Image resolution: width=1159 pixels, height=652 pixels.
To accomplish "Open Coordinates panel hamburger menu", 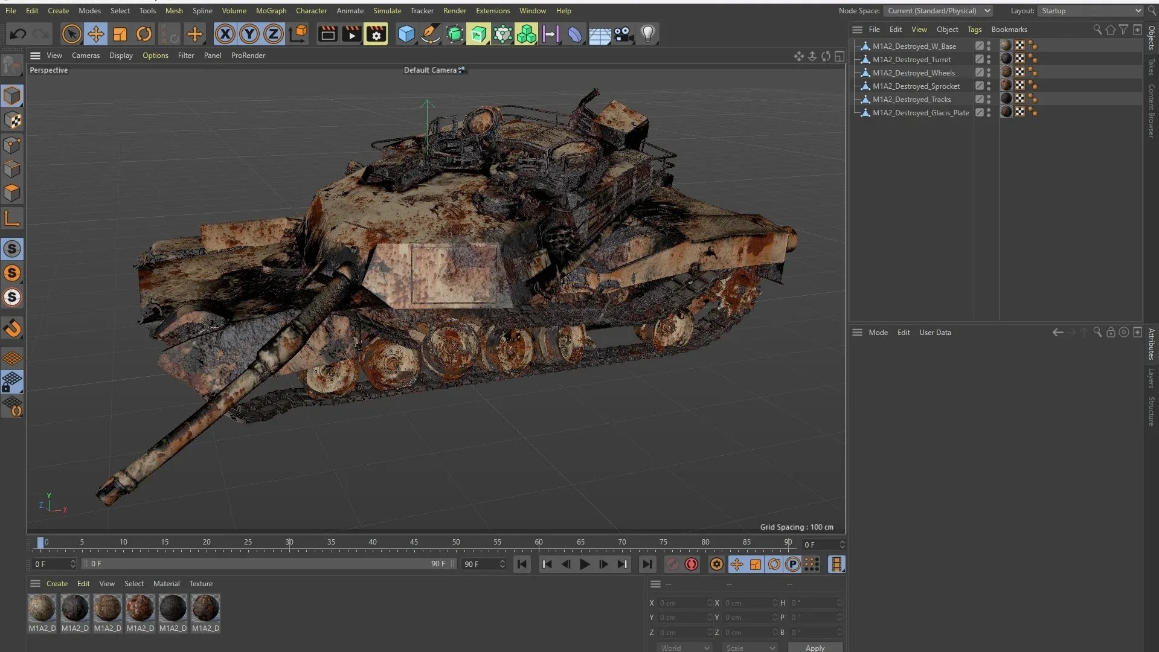I will pyautogui.click(x=655, y=584).
